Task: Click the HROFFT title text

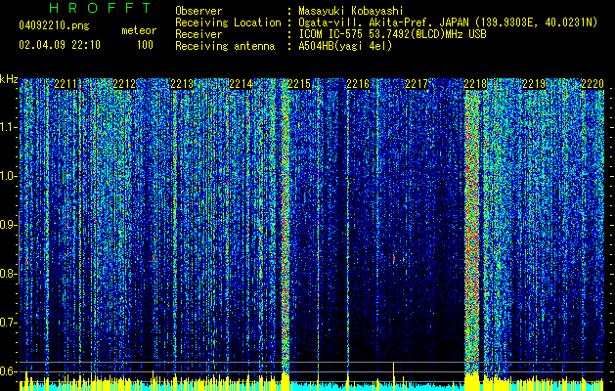Action: [x=101, y=8]
